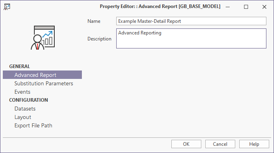
Task: Click into the Name text field
Action: click(191, 21)
